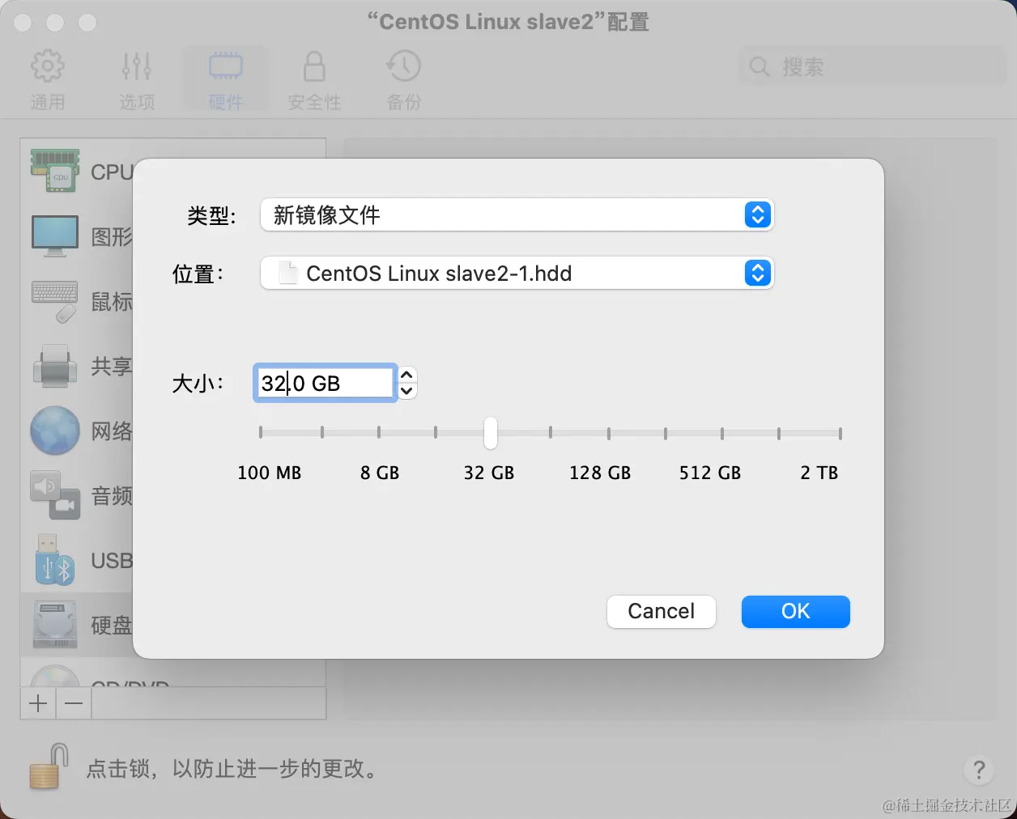Image resolution: width=1017 pixels, height=819 pixels.
Task: Click the 100 MB slider label
Action: tap(269, 473)
